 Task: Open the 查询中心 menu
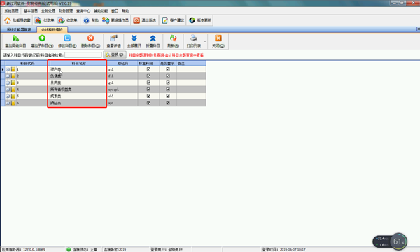point(83,11)
